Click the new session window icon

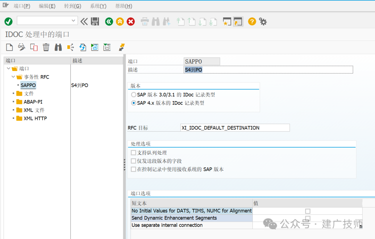pyautogui.click(x=227, y=22)
